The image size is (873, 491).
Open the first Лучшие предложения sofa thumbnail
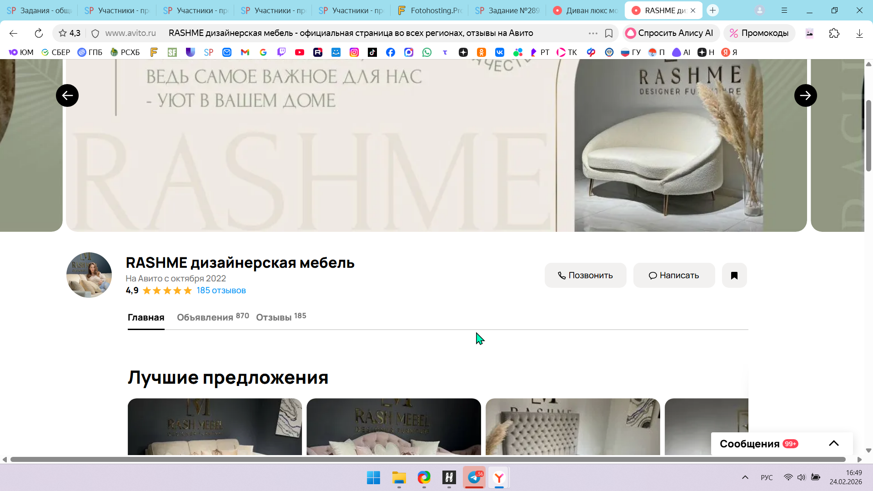click(215, 426)
